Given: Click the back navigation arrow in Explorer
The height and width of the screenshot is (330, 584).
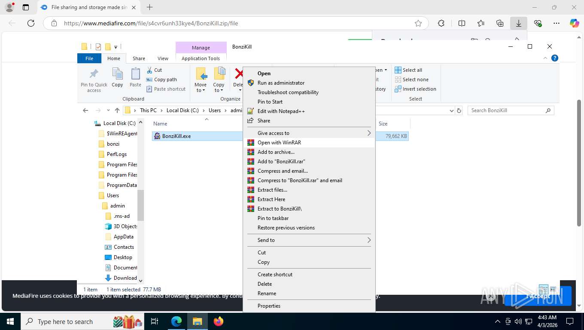Looking at the screenshot, I should pyautogui.click(x=85, y=110).
